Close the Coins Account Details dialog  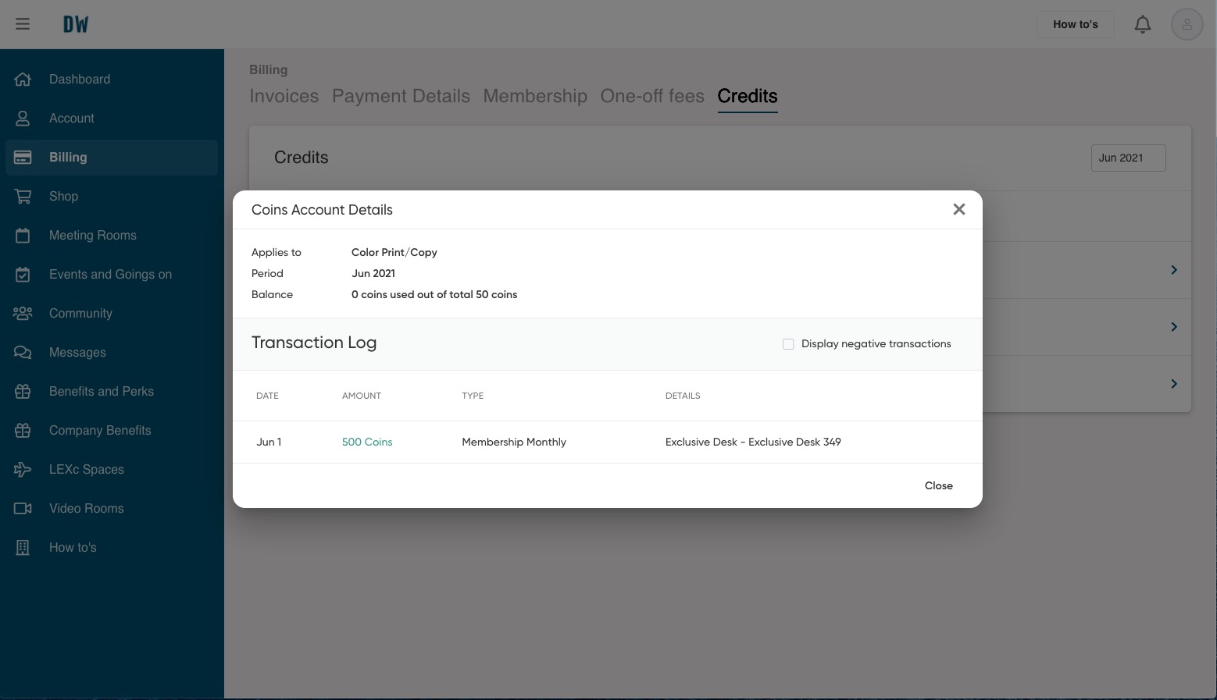point(958,209)
